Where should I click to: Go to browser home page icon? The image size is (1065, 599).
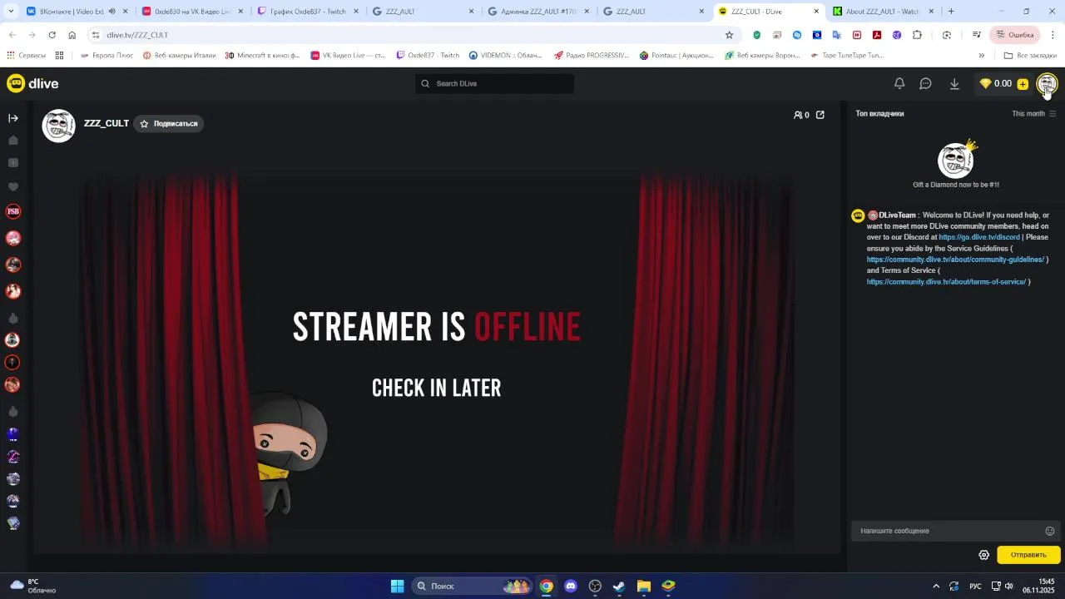pyautogui.click(x=72, y=35)
